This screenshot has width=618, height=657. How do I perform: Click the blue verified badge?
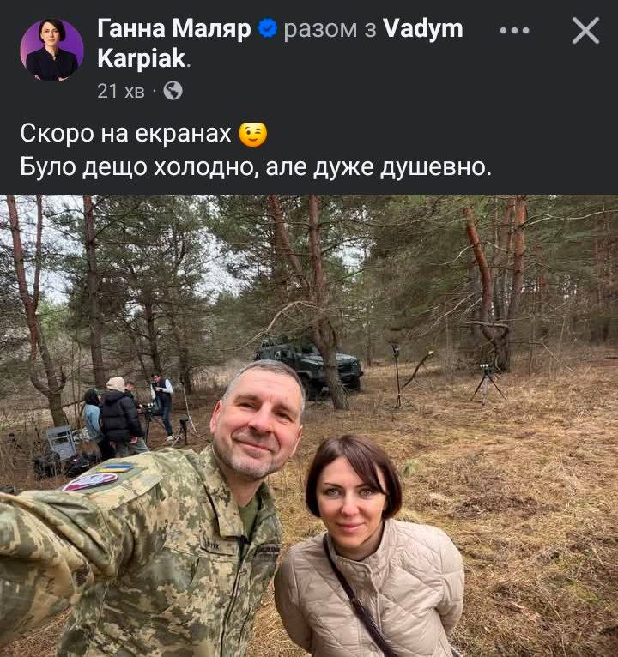coord(267,28)
